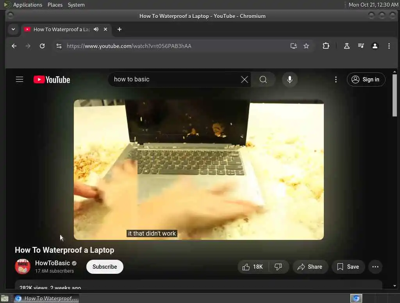Go to YouTube home via logo

click(x=52, y=79)
